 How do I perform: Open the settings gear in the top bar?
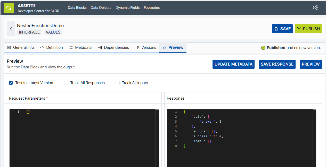(x=316, y=7)
